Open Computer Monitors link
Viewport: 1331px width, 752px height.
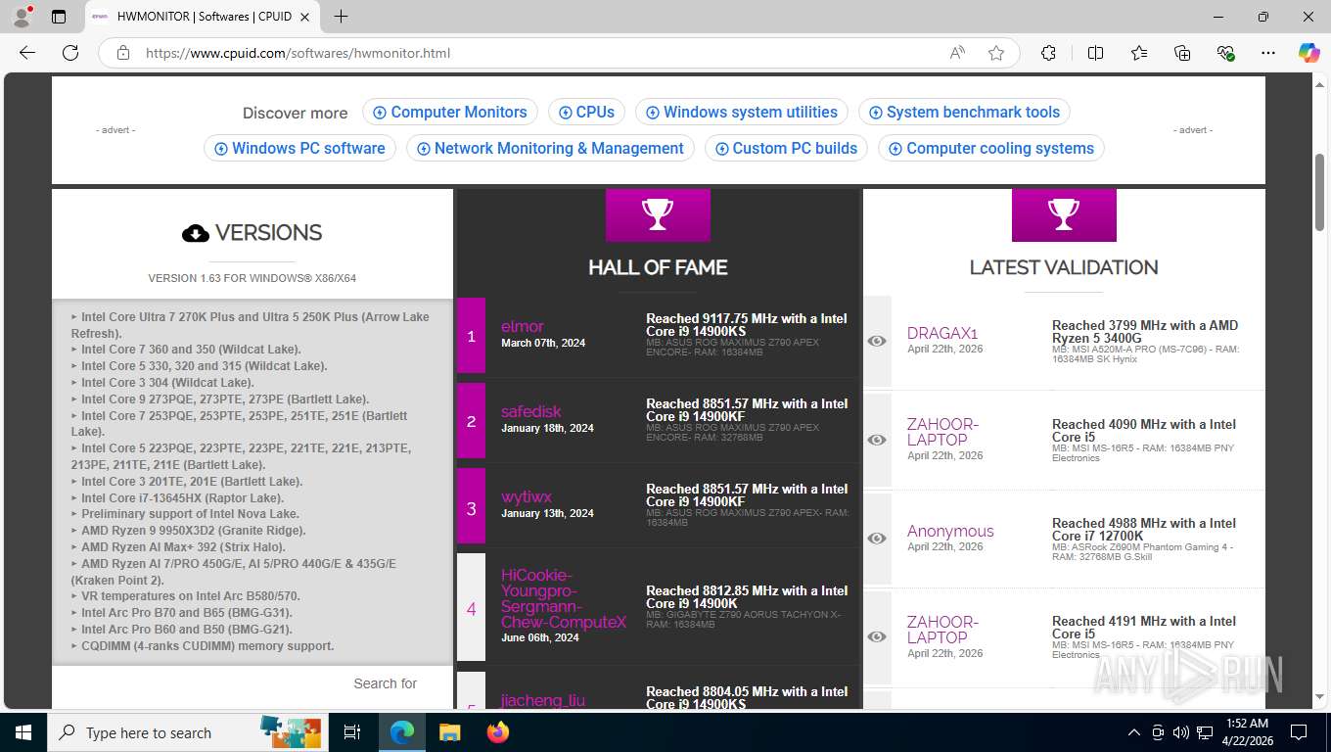click(449, 112)
